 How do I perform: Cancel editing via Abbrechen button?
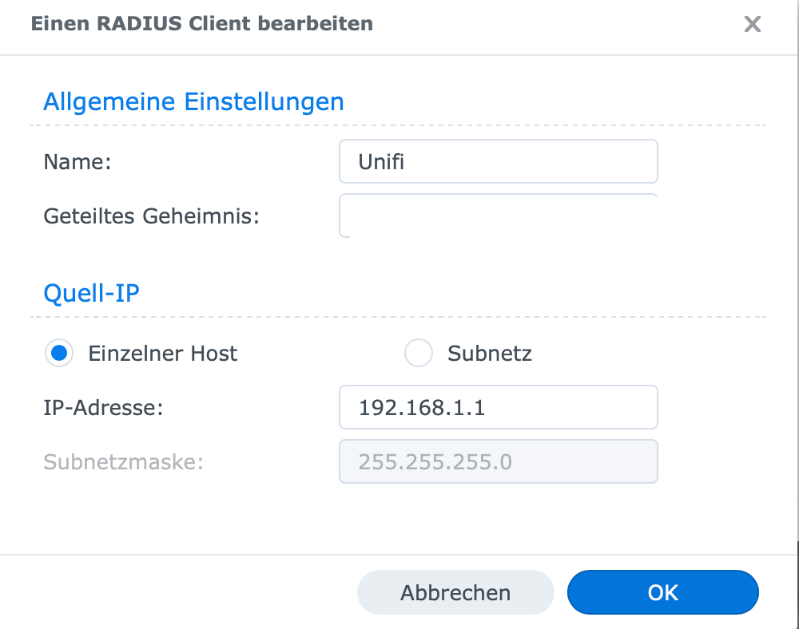tap(455, 592)
